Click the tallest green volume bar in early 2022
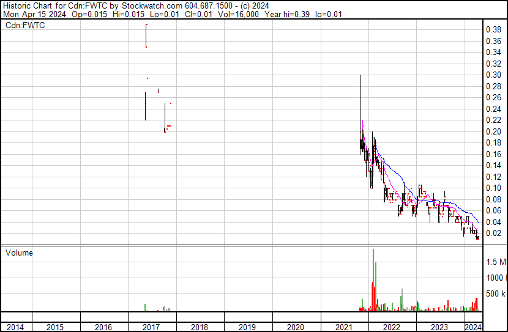This screenshot has width=508, height=332. pyautogui.click(x=373, y=280)
